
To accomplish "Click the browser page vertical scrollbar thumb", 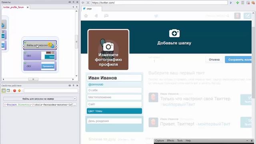I will (254, 62).
